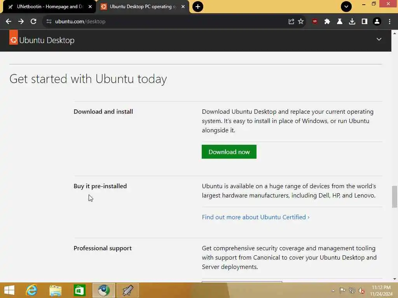Select the Download and install label
Screen dimensions: 398x298
103,111
